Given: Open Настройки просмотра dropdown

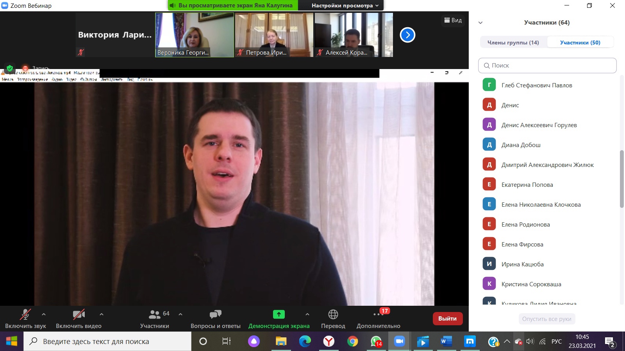Looking at the screenshot, I should coord(345,5).
